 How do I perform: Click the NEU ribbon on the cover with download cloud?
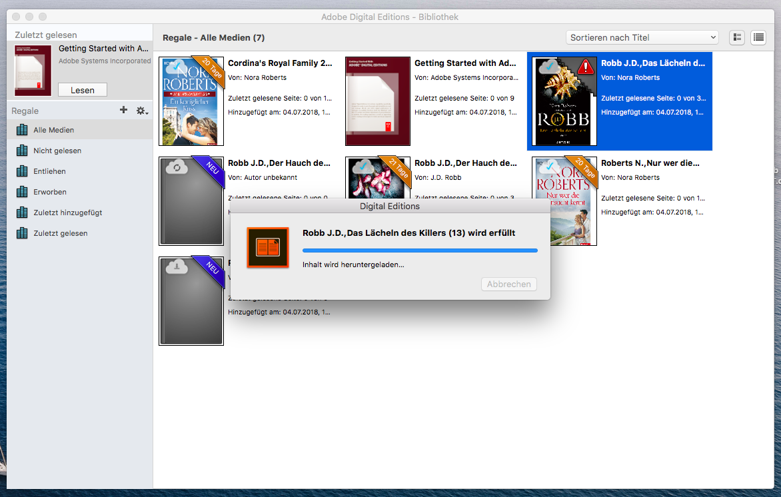point(212,269)
